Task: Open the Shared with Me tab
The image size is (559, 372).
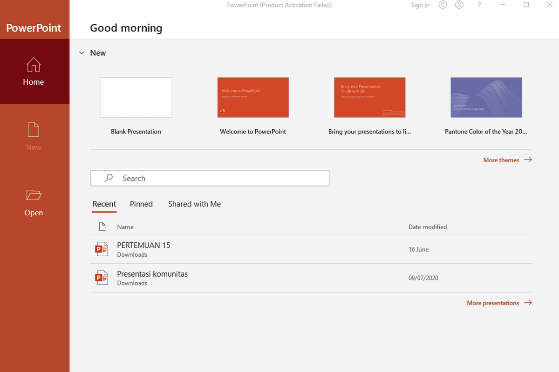Action: (194, 204)
